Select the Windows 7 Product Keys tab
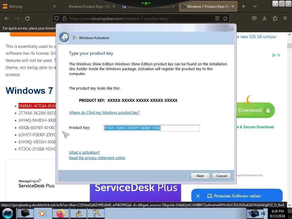The width and height of the screenshot is (292, 219). [208, 7]
